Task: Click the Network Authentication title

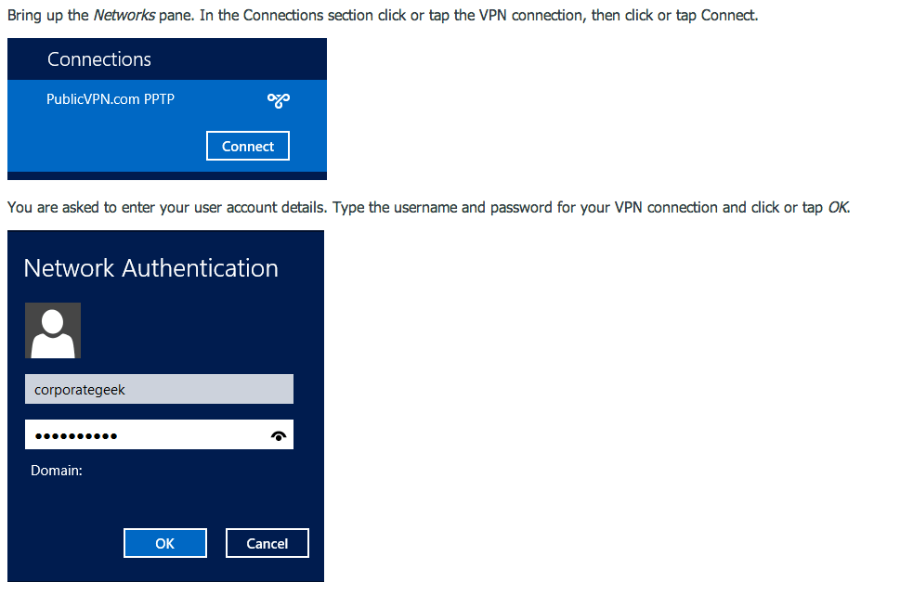Action: tap(150, 268)
